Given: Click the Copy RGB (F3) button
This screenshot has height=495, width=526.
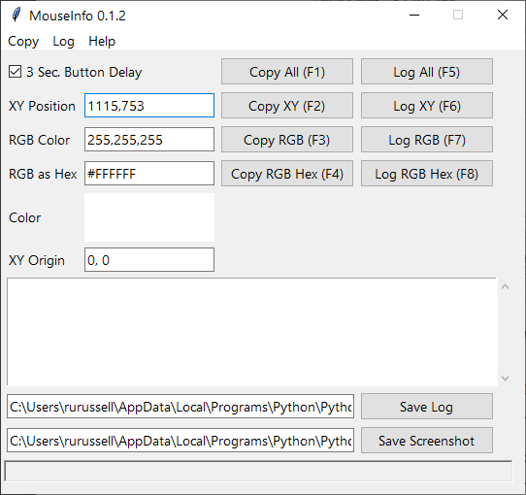Looking at the screenshot, I should (287, 139).
